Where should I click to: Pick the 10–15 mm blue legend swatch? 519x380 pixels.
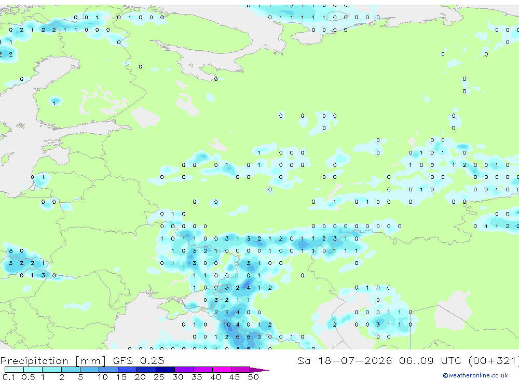tap(108, 370)
